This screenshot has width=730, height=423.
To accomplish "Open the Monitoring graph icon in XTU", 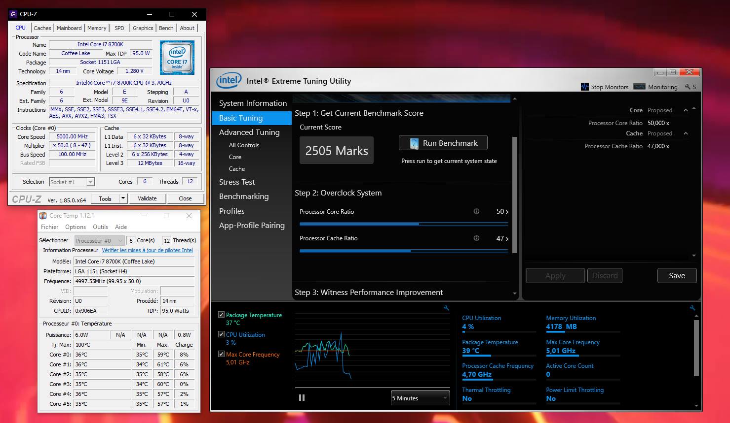I will (x=639, y=87).
